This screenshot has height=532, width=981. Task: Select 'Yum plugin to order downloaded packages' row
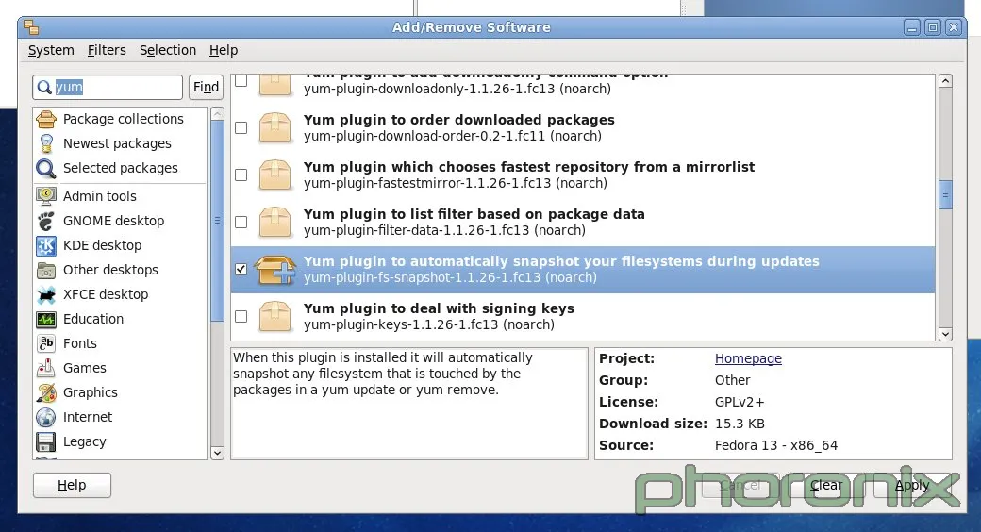583,127
